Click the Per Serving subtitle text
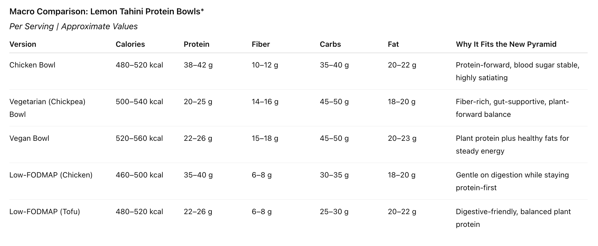Screen dimensions: 598x246 click(x=73, y=26)
